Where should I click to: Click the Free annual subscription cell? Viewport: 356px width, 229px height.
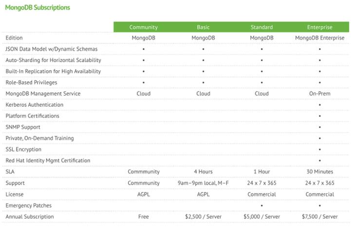[143, 217]
